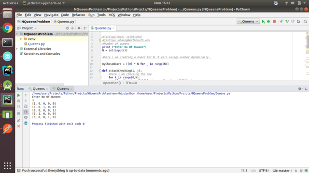Open Queens.py in the project tree

tap(36, 44)
